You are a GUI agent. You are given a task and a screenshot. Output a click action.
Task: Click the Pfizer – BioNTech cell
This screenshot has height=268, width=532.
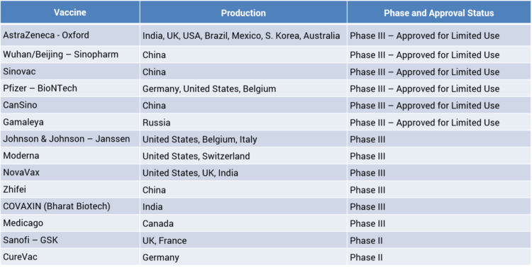[x=70, y=89]
